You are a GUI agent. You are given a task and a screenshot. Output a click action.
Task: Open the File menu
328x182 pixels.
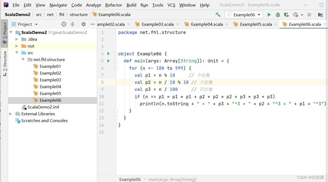click(x=16, y=5)
